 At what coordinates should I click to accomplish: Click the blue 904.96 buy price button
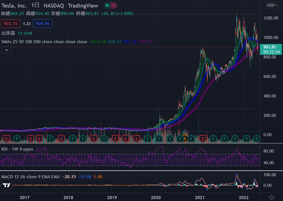point(43,24)
